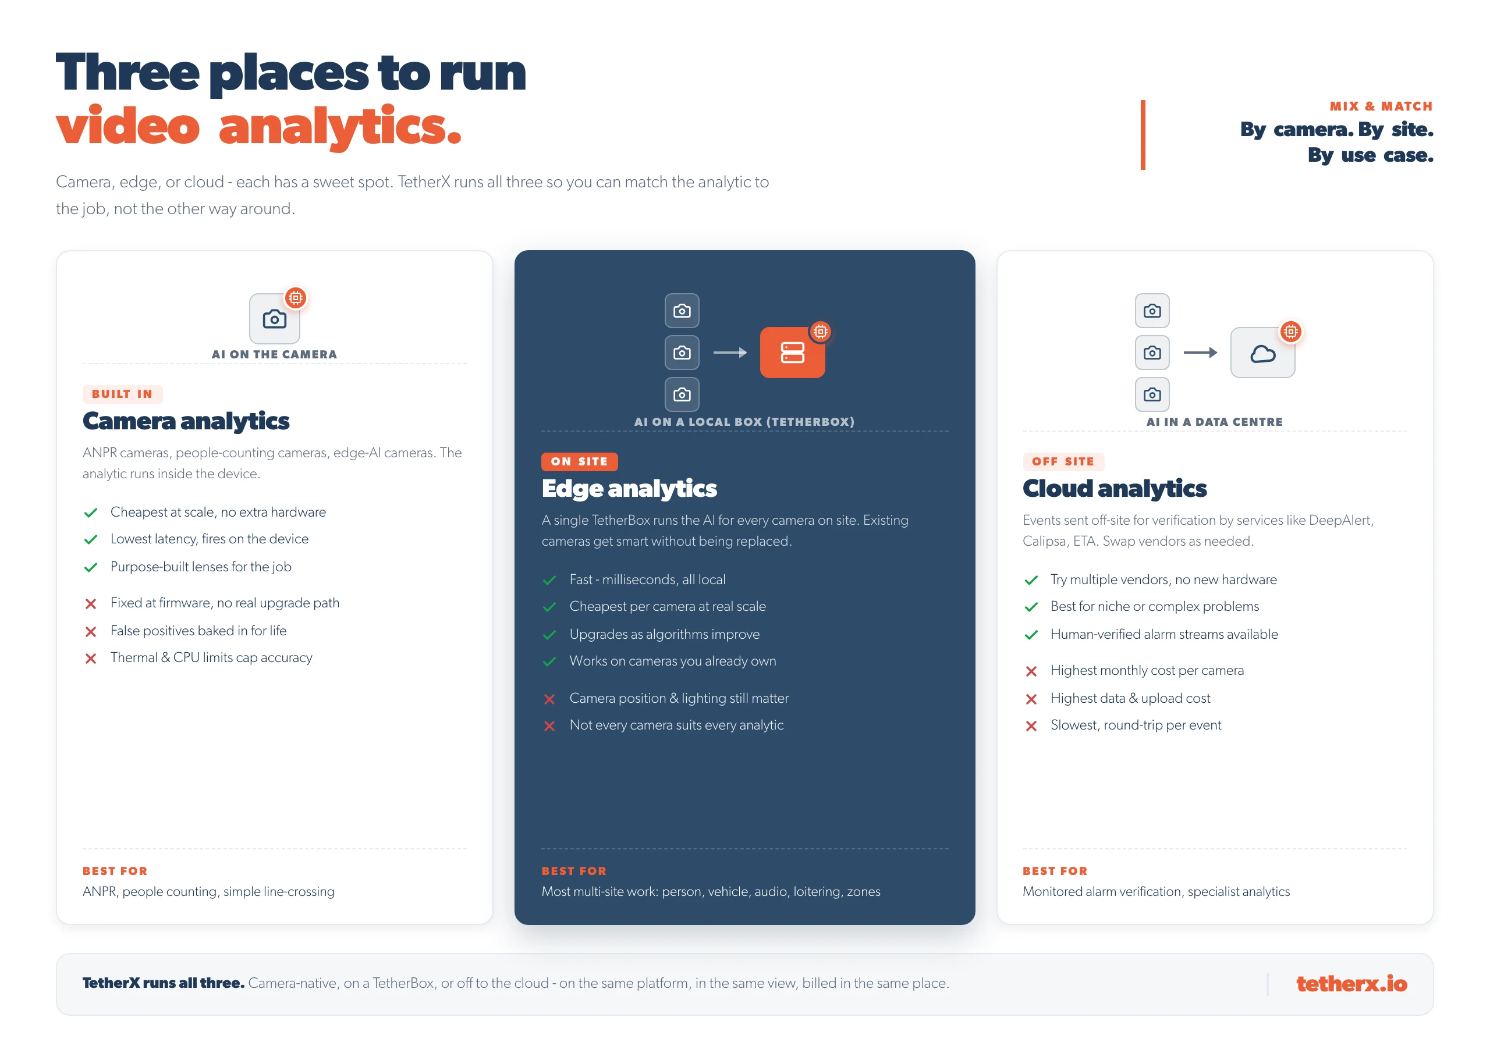Click the checkmark beside Lowest latency
This screenshot has height=1053, width=1490.
pos(91,539)
